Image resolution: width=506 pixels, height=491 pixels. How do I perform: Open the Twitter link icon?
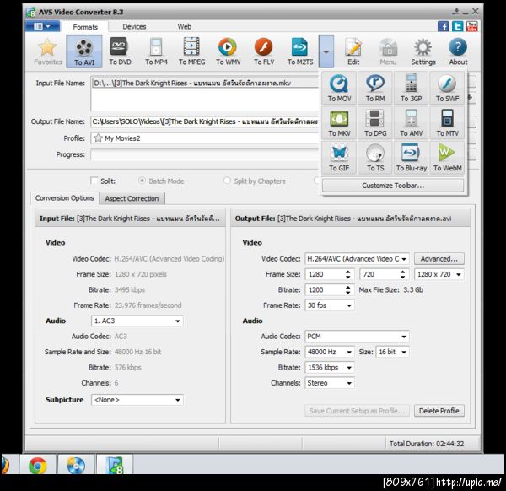457,26
